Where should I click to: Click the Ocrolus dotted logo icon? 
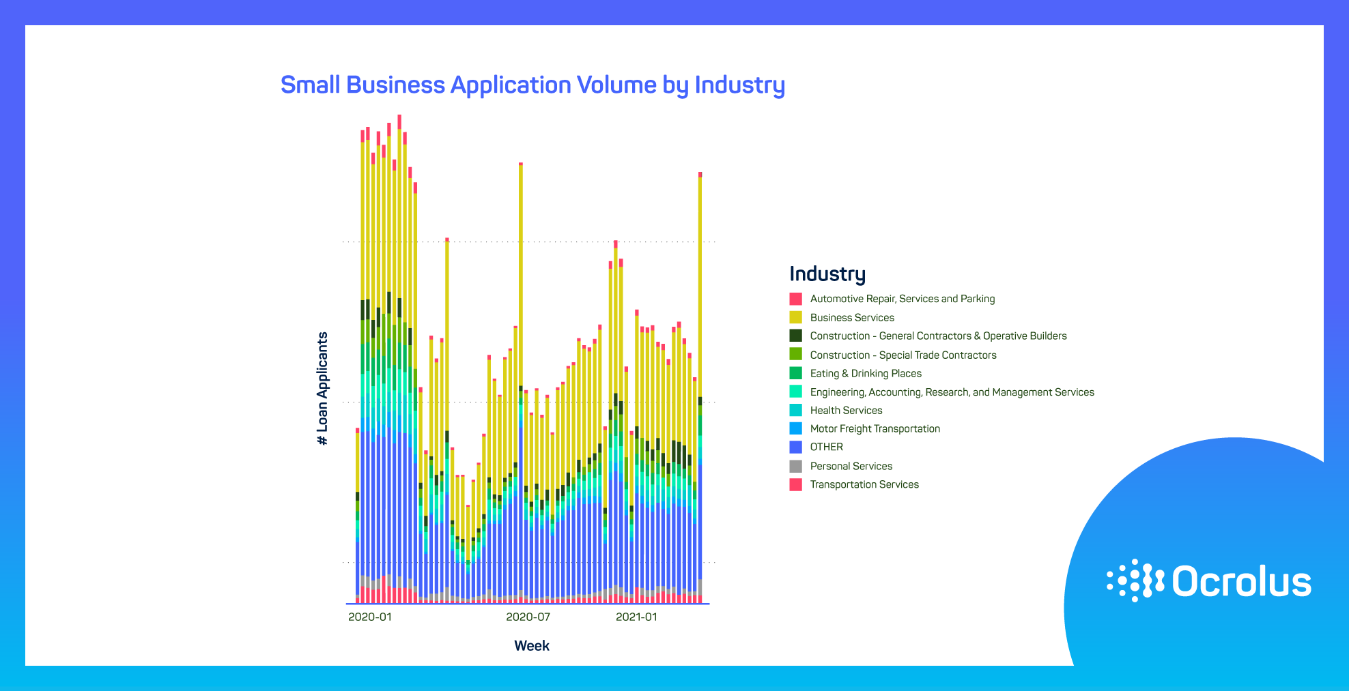(1135, 580)
